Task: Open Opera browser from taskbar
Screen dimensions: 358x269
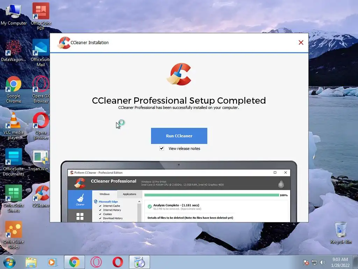Action: point(117,262)
